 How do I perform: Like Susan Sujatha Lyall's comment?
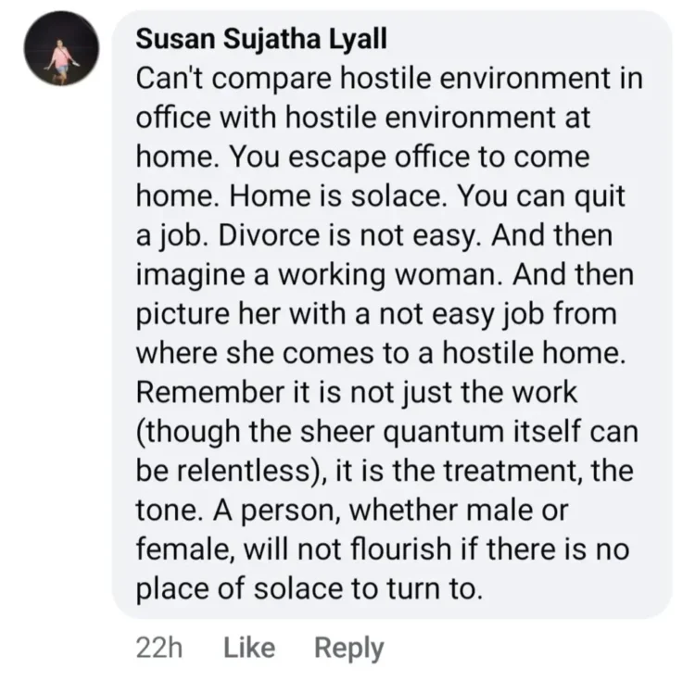[x=251, y=648]
